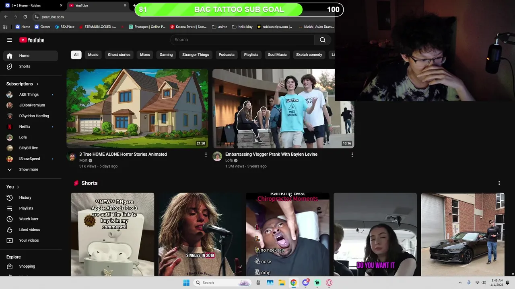Open the Shorts sidebar item
Screen dimensions: 515x289
coord(31,66)
